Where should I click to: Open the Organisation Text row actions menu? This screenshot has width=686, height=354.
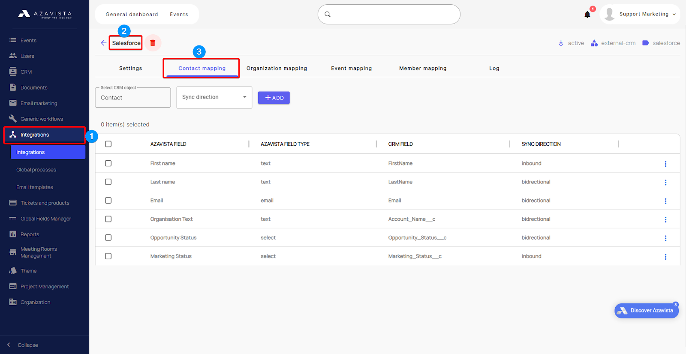pyautogui.click(x=665, y=219)
